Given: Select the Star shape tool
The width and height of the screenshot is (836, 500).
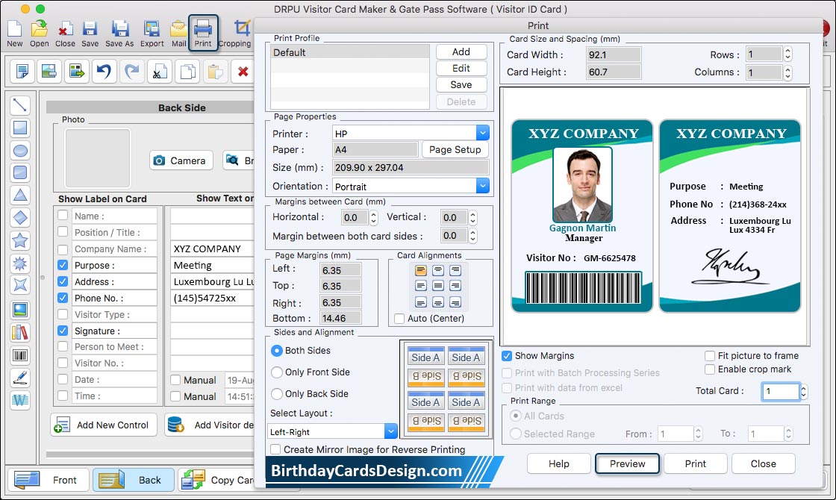Looking at the screenshot, I should (20, 240).
